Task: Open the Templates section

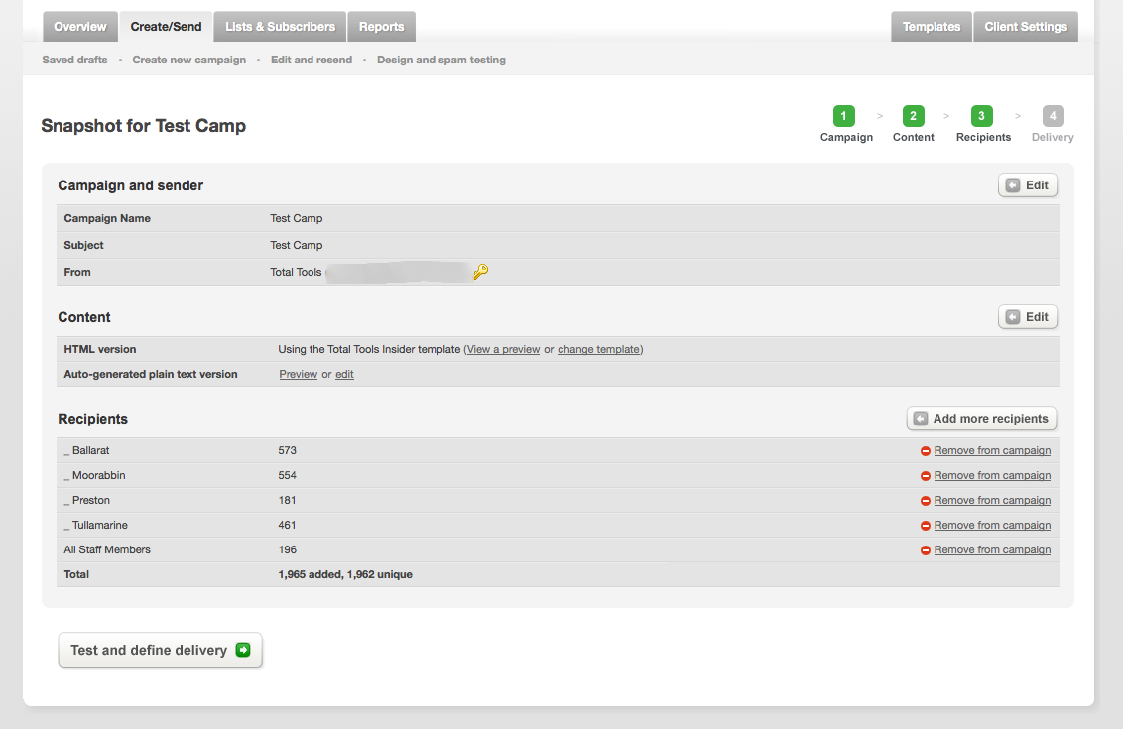Action: coord(931,26)
